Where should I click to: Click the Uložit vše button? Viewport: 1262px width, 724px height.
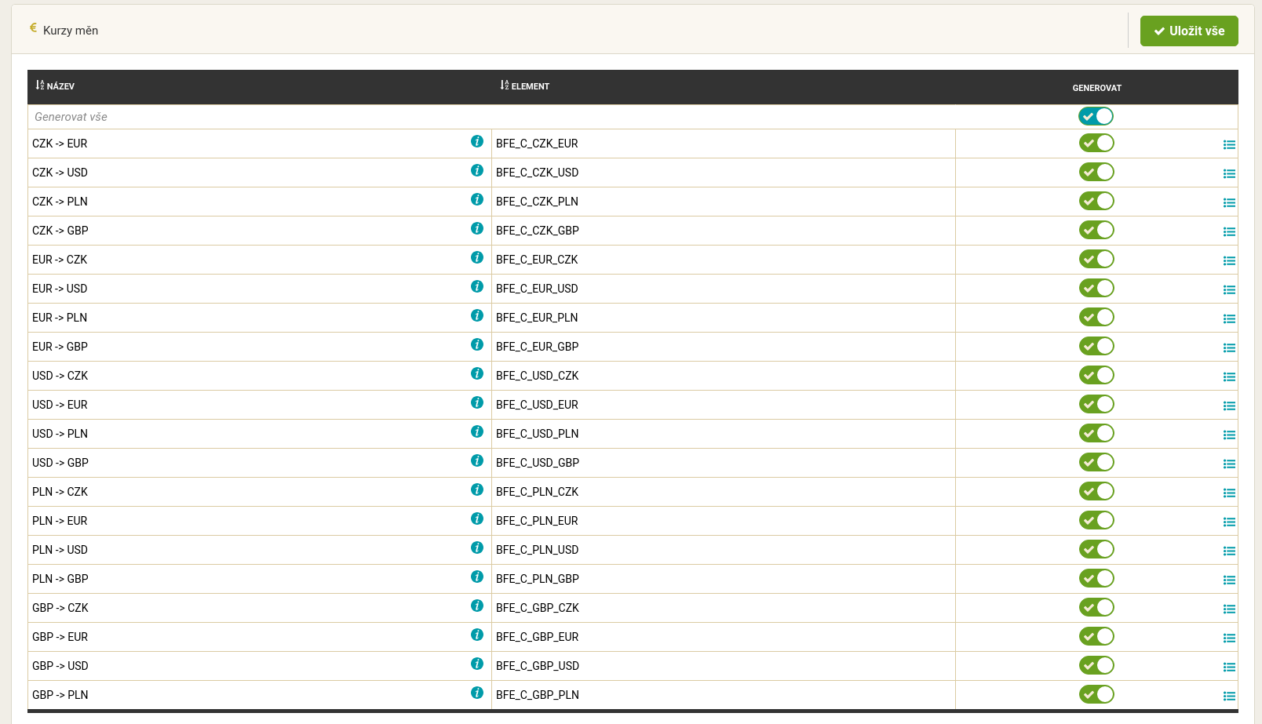(1188, 31)
